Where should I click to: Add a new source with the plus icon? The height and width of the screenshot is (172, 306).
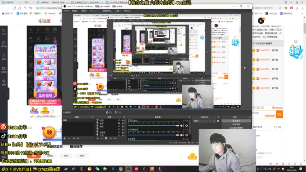coord(98,138)
